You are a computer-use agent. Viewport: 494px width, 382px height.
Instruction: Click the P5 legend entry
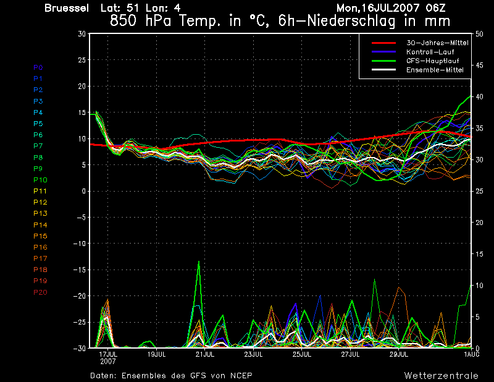pyautogui.click(x=38, y=124)
